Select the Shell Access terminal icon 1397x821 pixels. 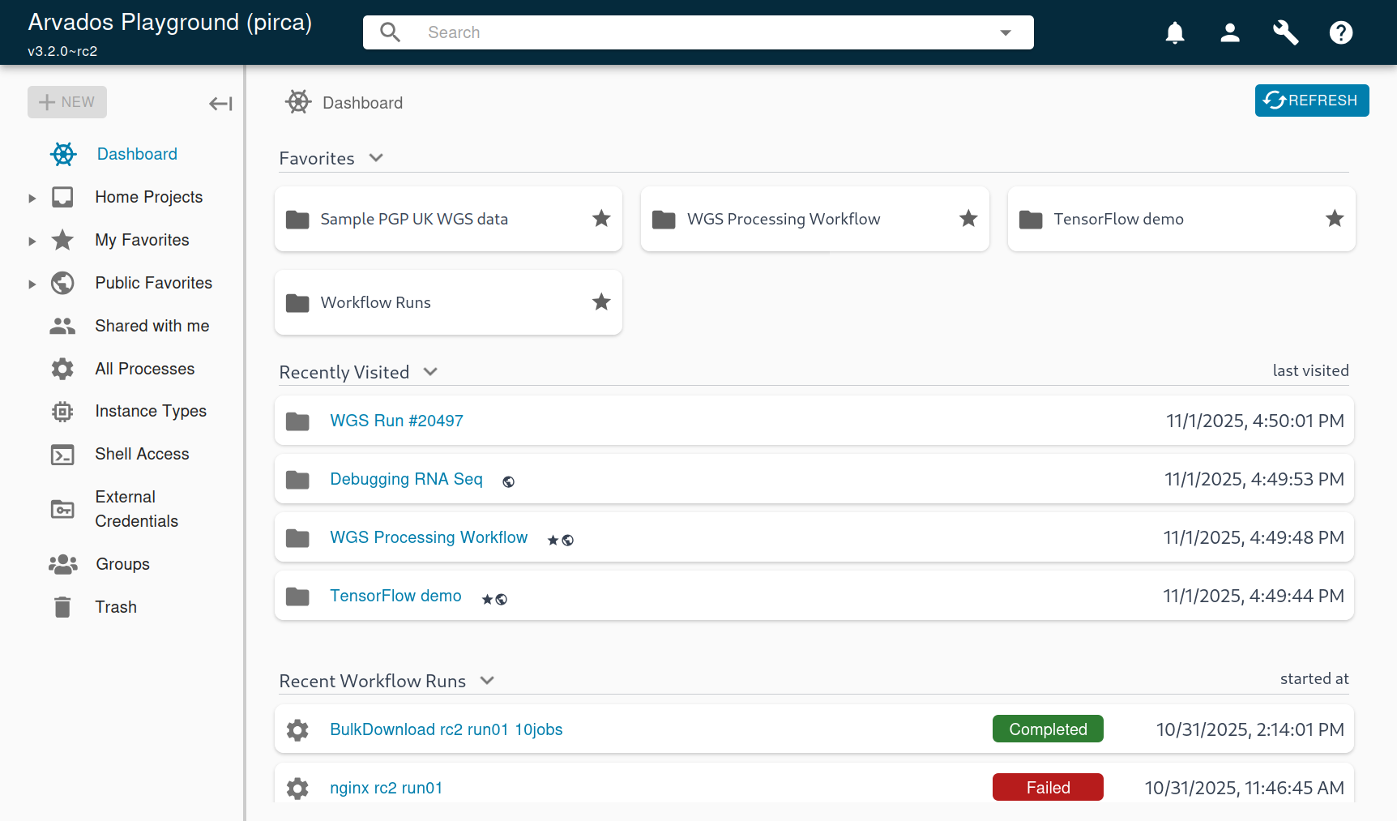click(62, 454)
